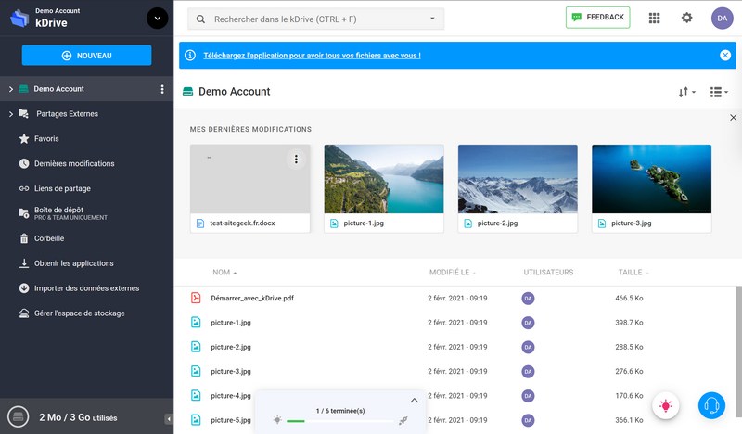Click the Feedback button
The image size is (742, 434).
pos(597,18)
